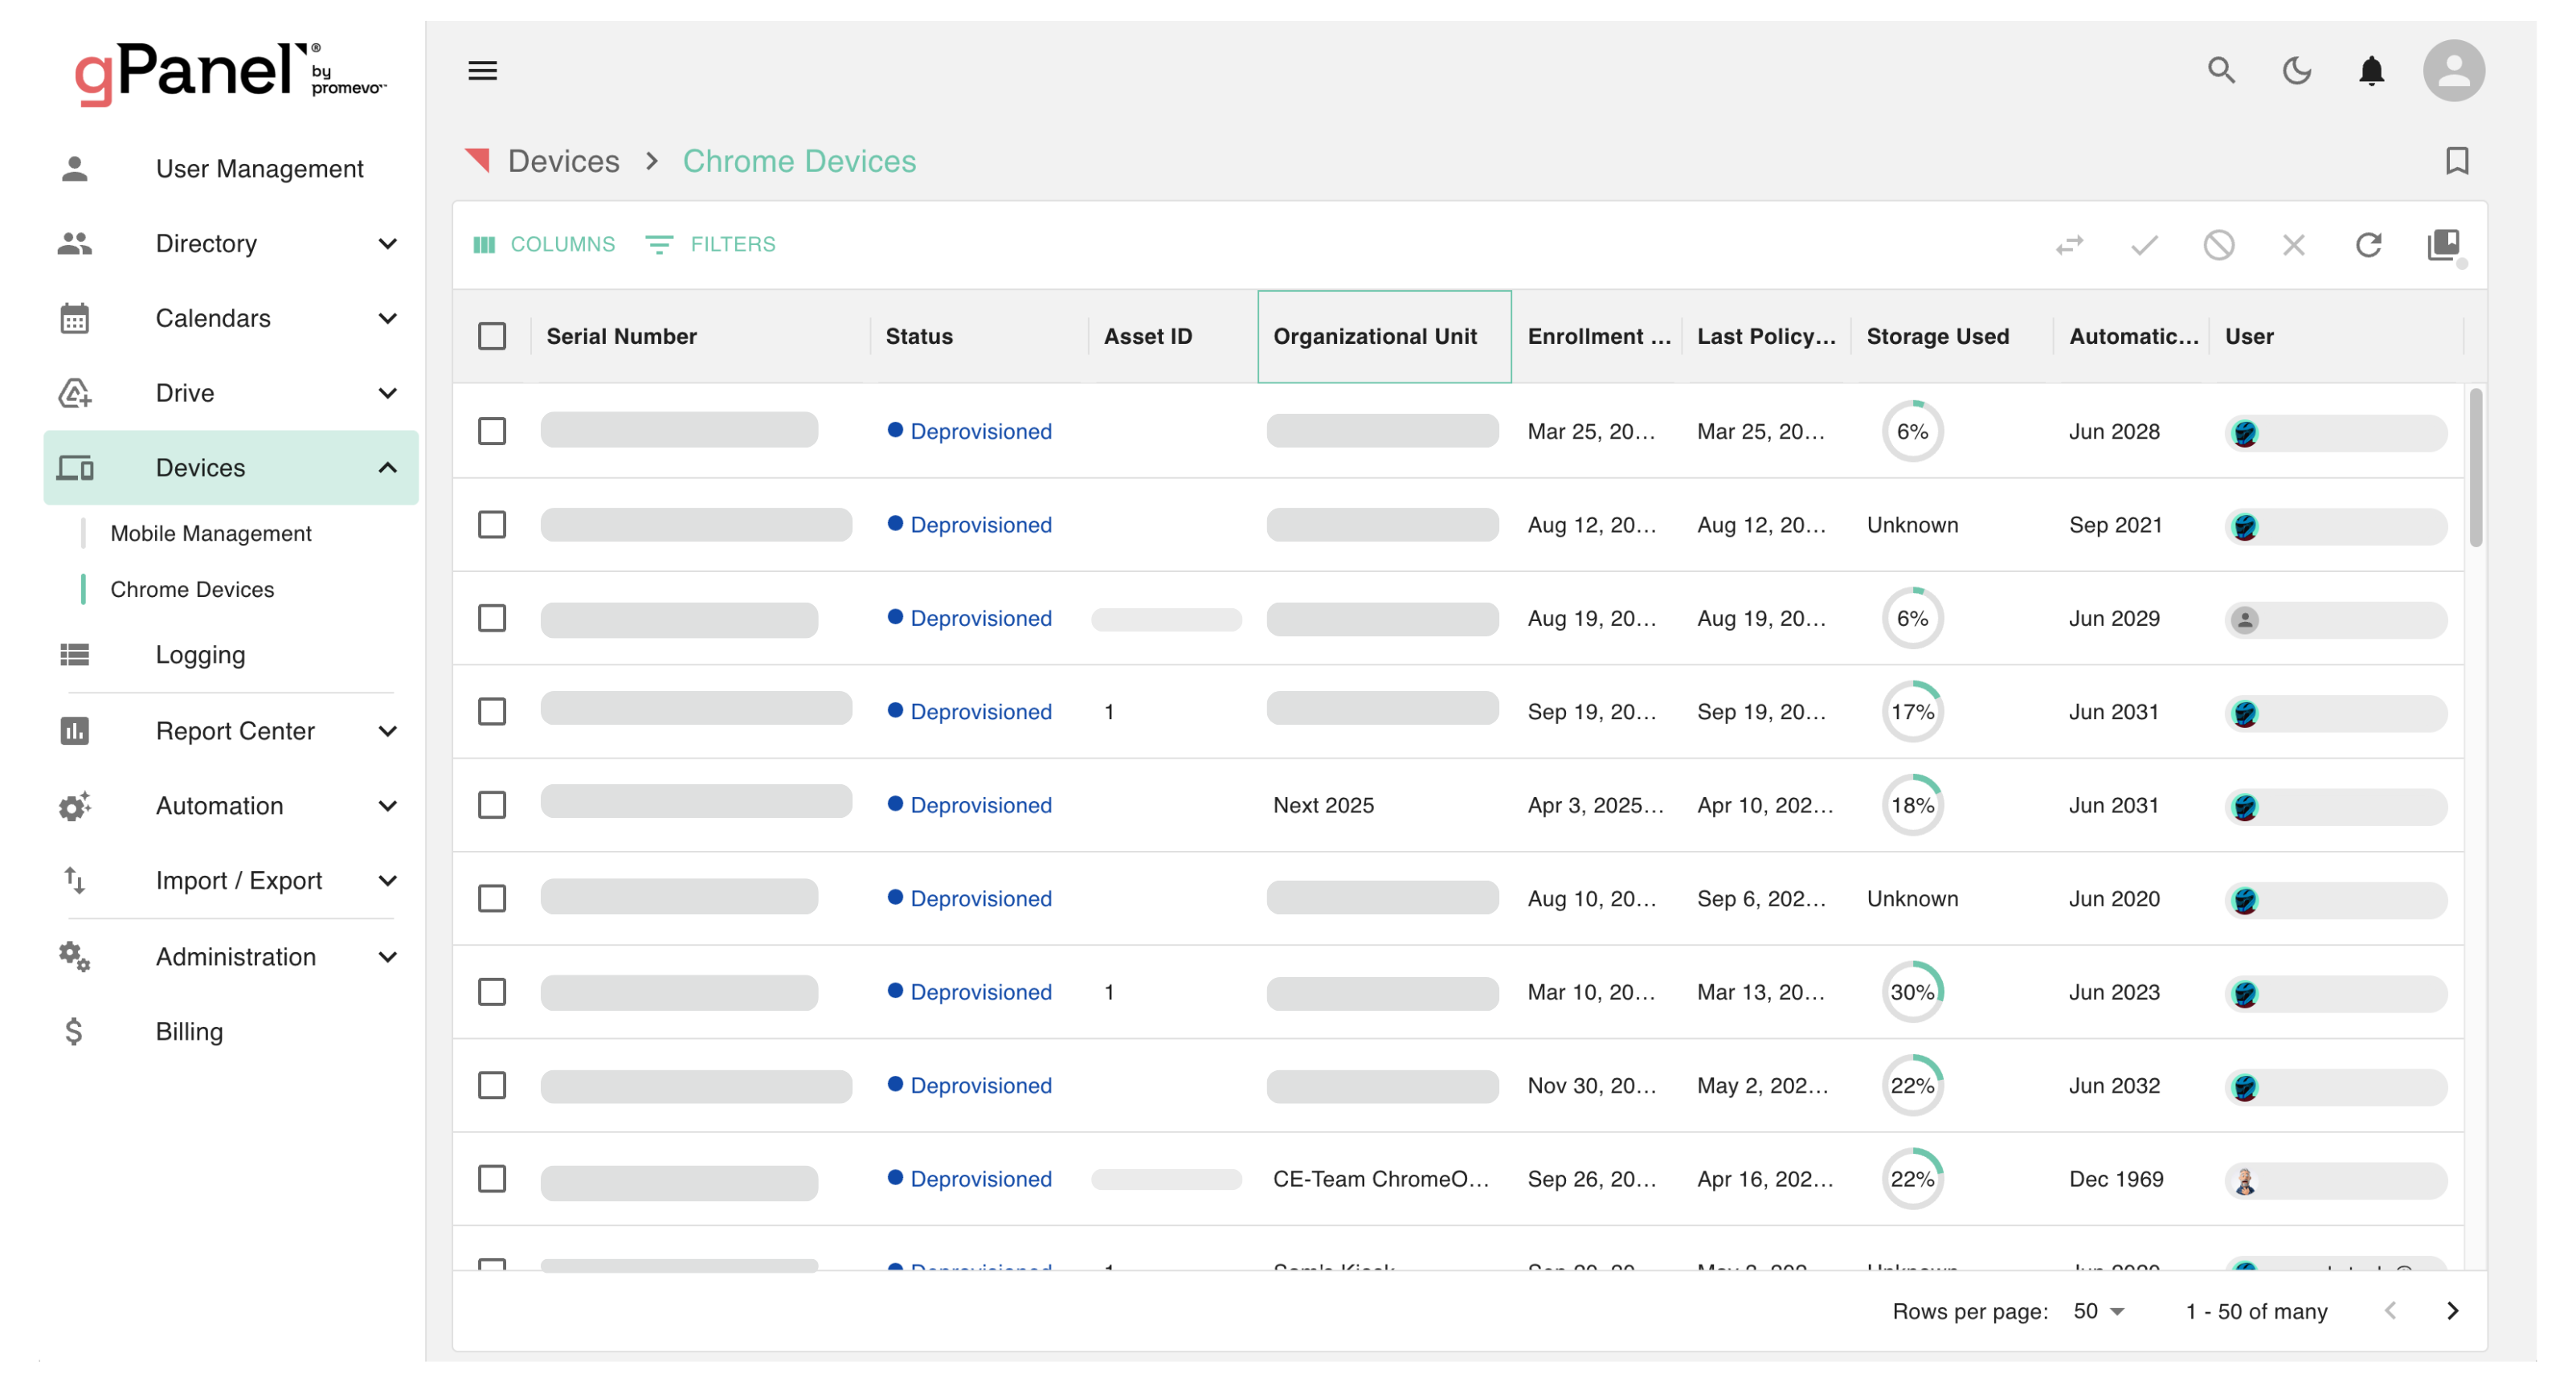
Task: Select the row with Automatic date Sep 2021
Action: click(x=492, y=525)
